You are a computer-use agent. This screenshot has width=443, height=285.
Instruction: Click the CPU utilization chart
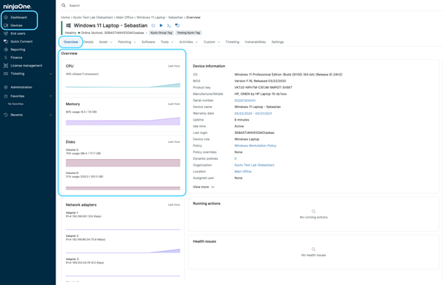pos(123,85)
